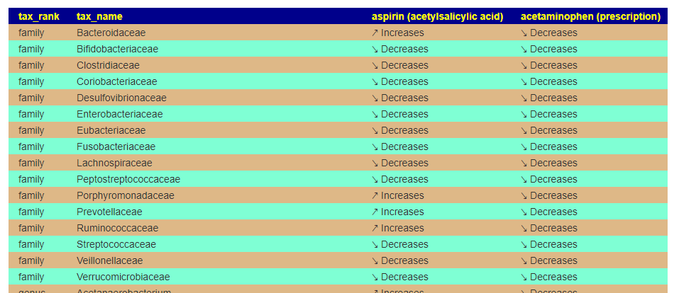Click aspirin Increases value for Porphyromonadaceae

(x=397, y=195)
